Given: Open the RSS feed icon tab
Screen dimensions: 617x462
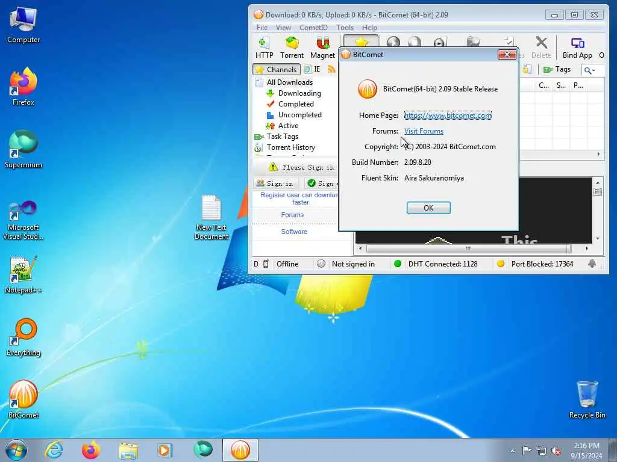Looking at the screenshot, I should click(331, 70).
